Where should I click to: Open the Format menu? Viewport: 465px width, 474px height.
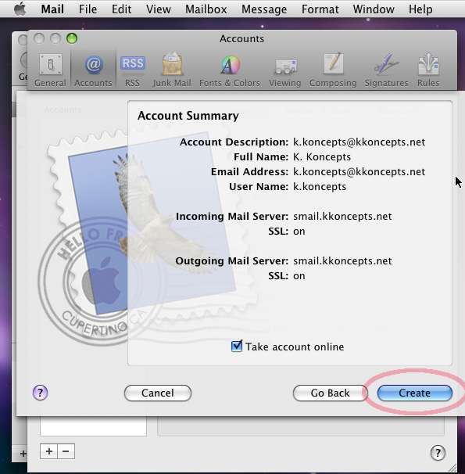point(320,9)
